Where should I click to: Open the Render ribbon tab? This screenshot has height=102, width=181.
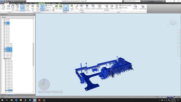[x=54, y=3]
